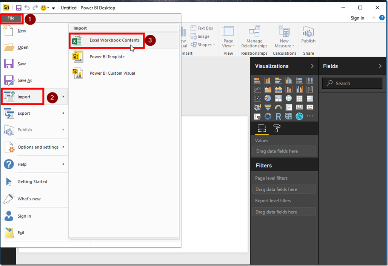Import a Power BI Template
Viewport: 388px width, 266px height.
click(x=124, y=57)
